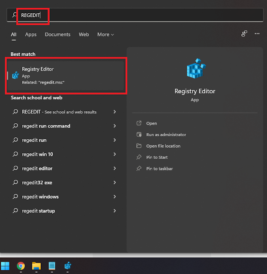Open the Windows Start button on taskbar
This screenshot has width=267, height=274.
coord(5,266)
